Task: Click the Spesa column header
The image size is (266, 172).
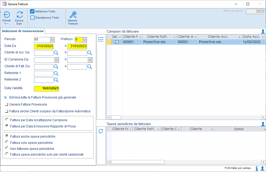Action: tap(239, 129)
